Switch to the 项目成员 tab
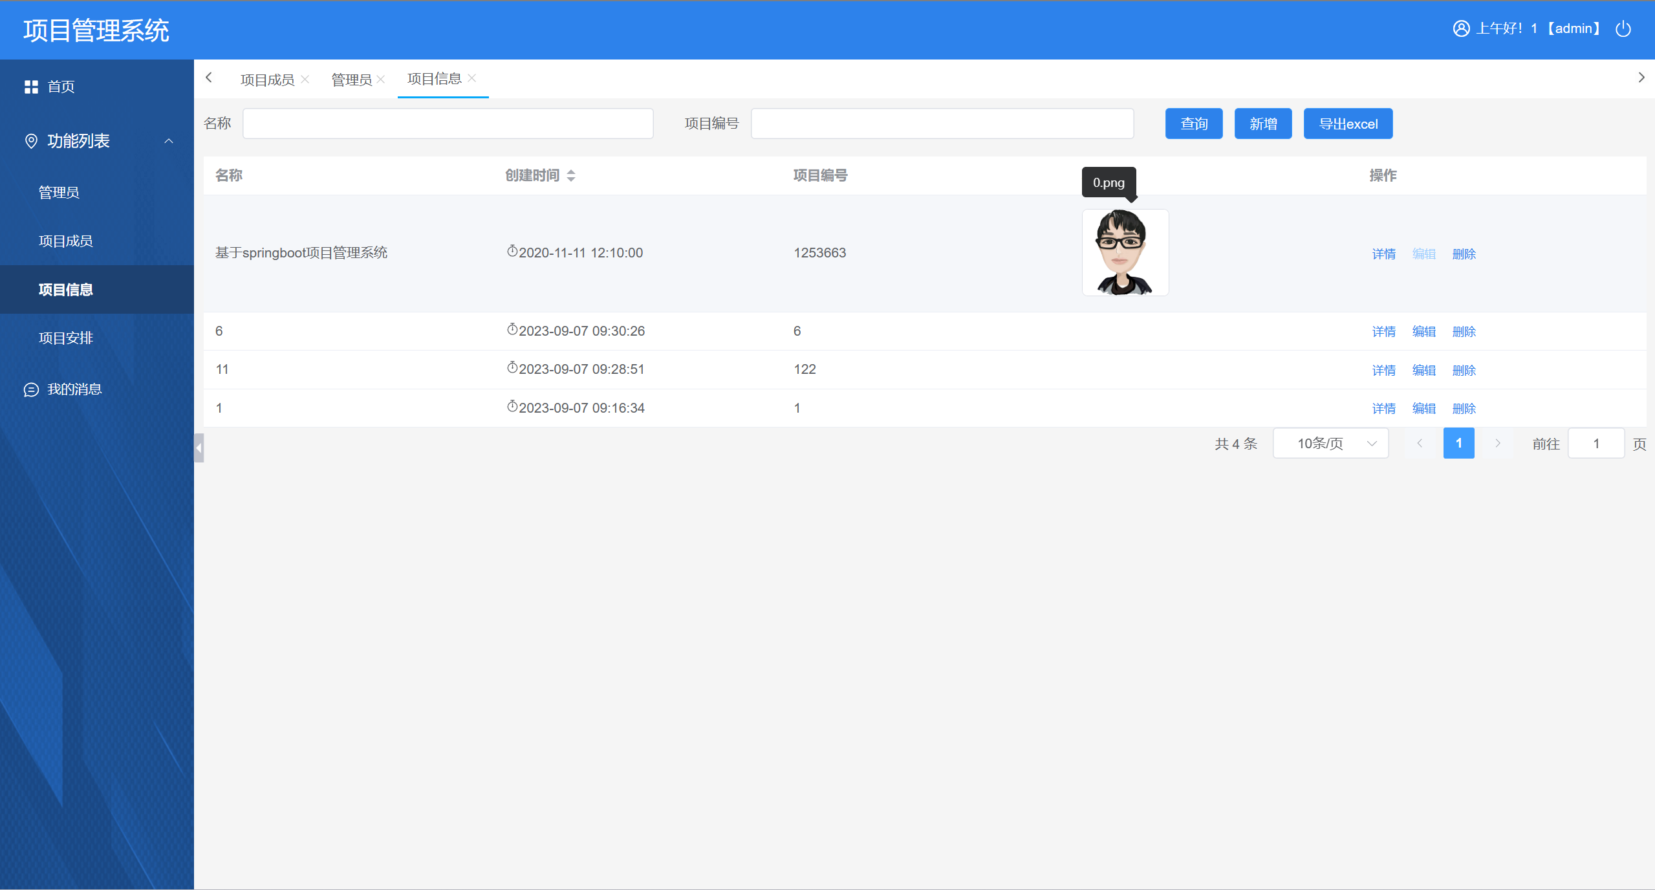The image size is (1655, 890). pos(267,80)
